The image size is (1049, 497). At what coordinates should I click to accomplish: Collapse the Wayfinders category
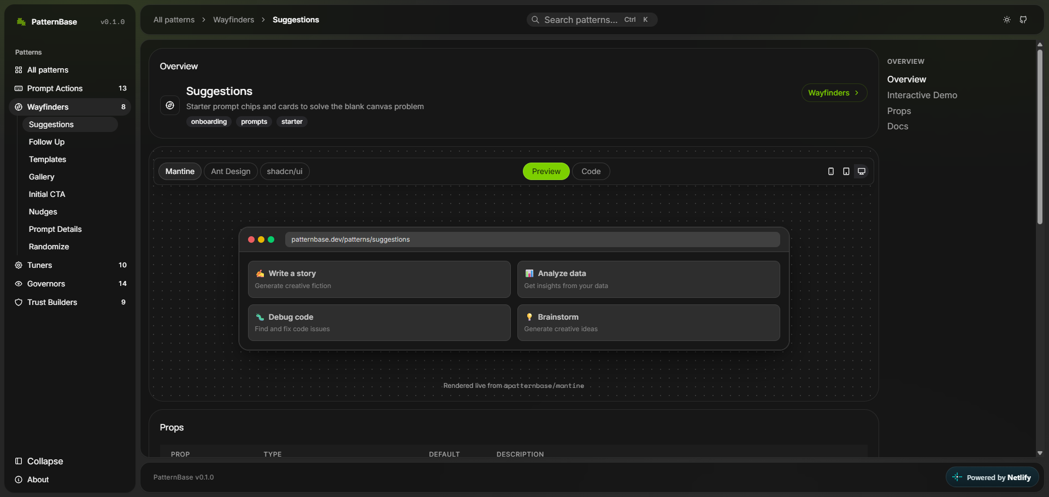coord(70,107)
